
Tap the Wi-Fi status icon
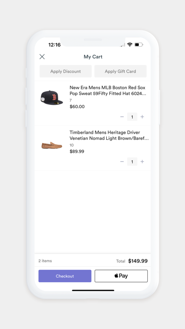tap(130, 45)
